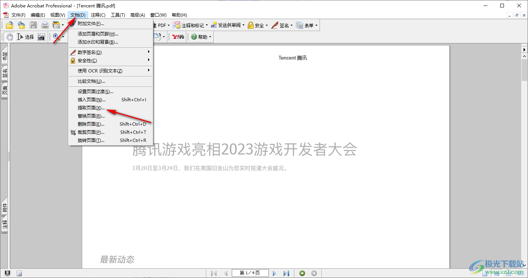Open the 帮助(H) menu
528x278 pixels.
(x=179, y=15)
